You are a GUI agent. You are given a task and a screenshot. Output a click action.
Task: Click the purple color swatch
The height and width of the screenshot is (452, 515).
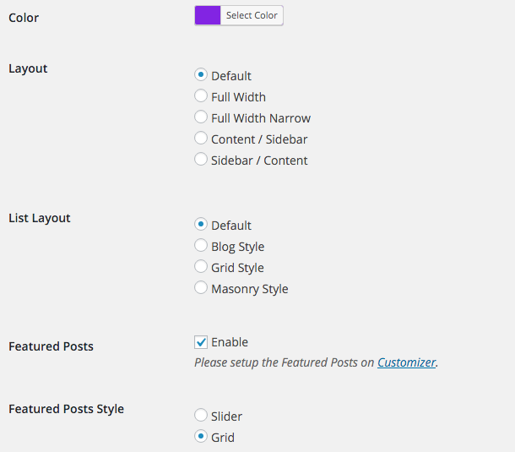[x=208, y=15]
